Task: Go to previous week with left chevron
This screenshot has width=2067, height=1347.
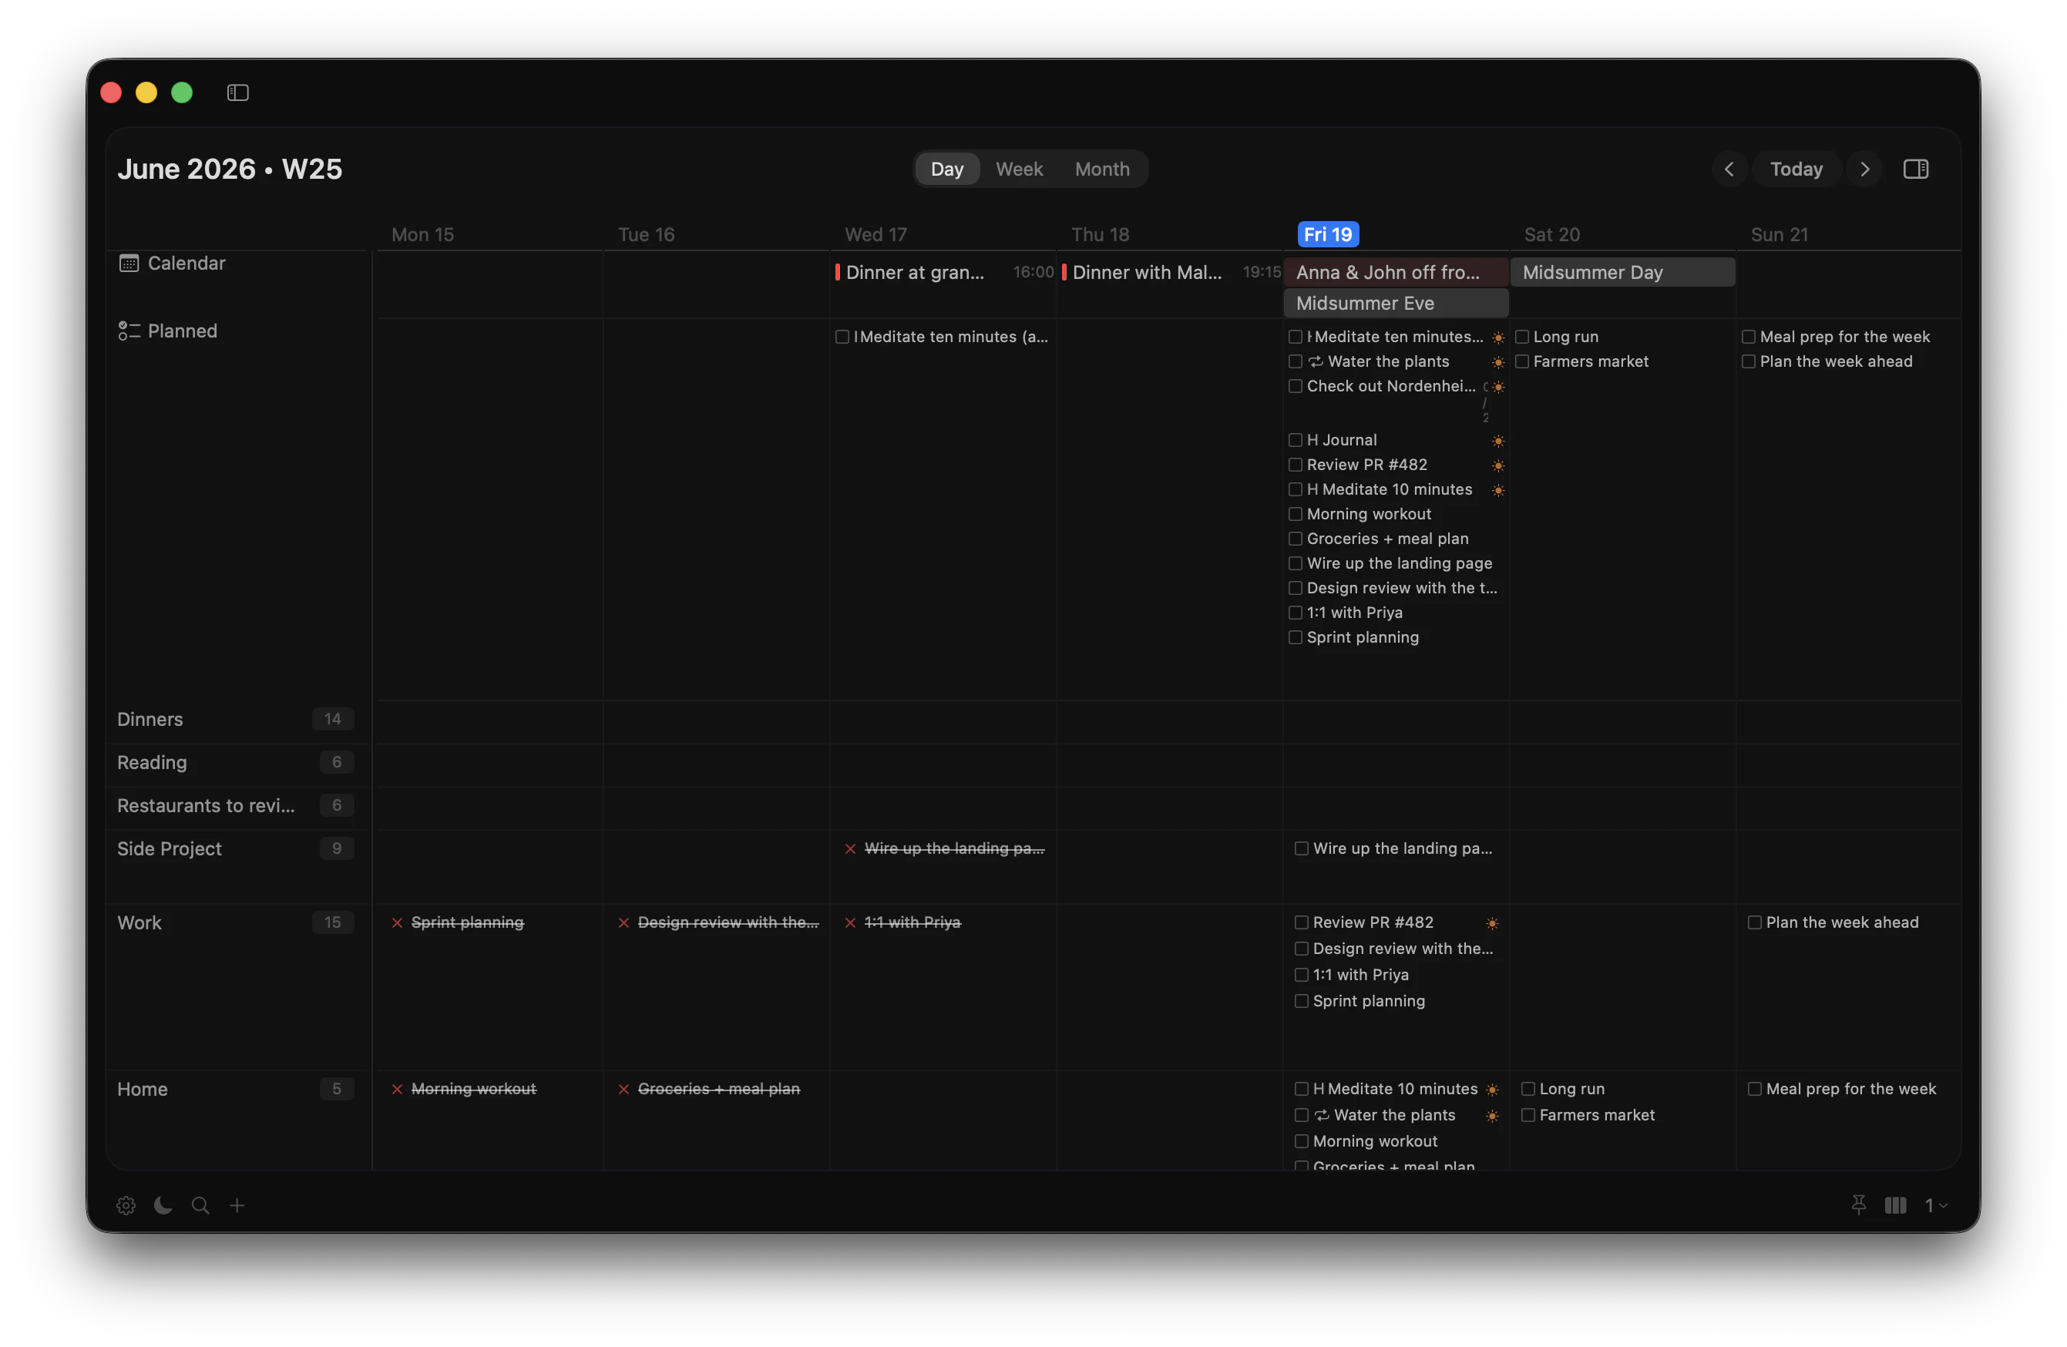Action: point(1729,169)
